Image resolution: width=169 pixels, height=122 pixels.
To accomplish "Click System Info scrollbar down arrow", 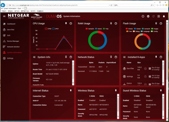I will [x=73, y=83].
